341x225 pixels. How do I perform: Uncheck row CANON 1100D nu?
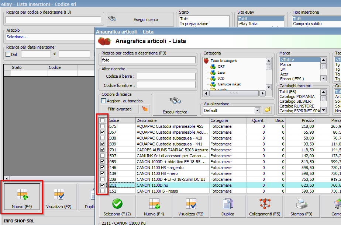103,185
